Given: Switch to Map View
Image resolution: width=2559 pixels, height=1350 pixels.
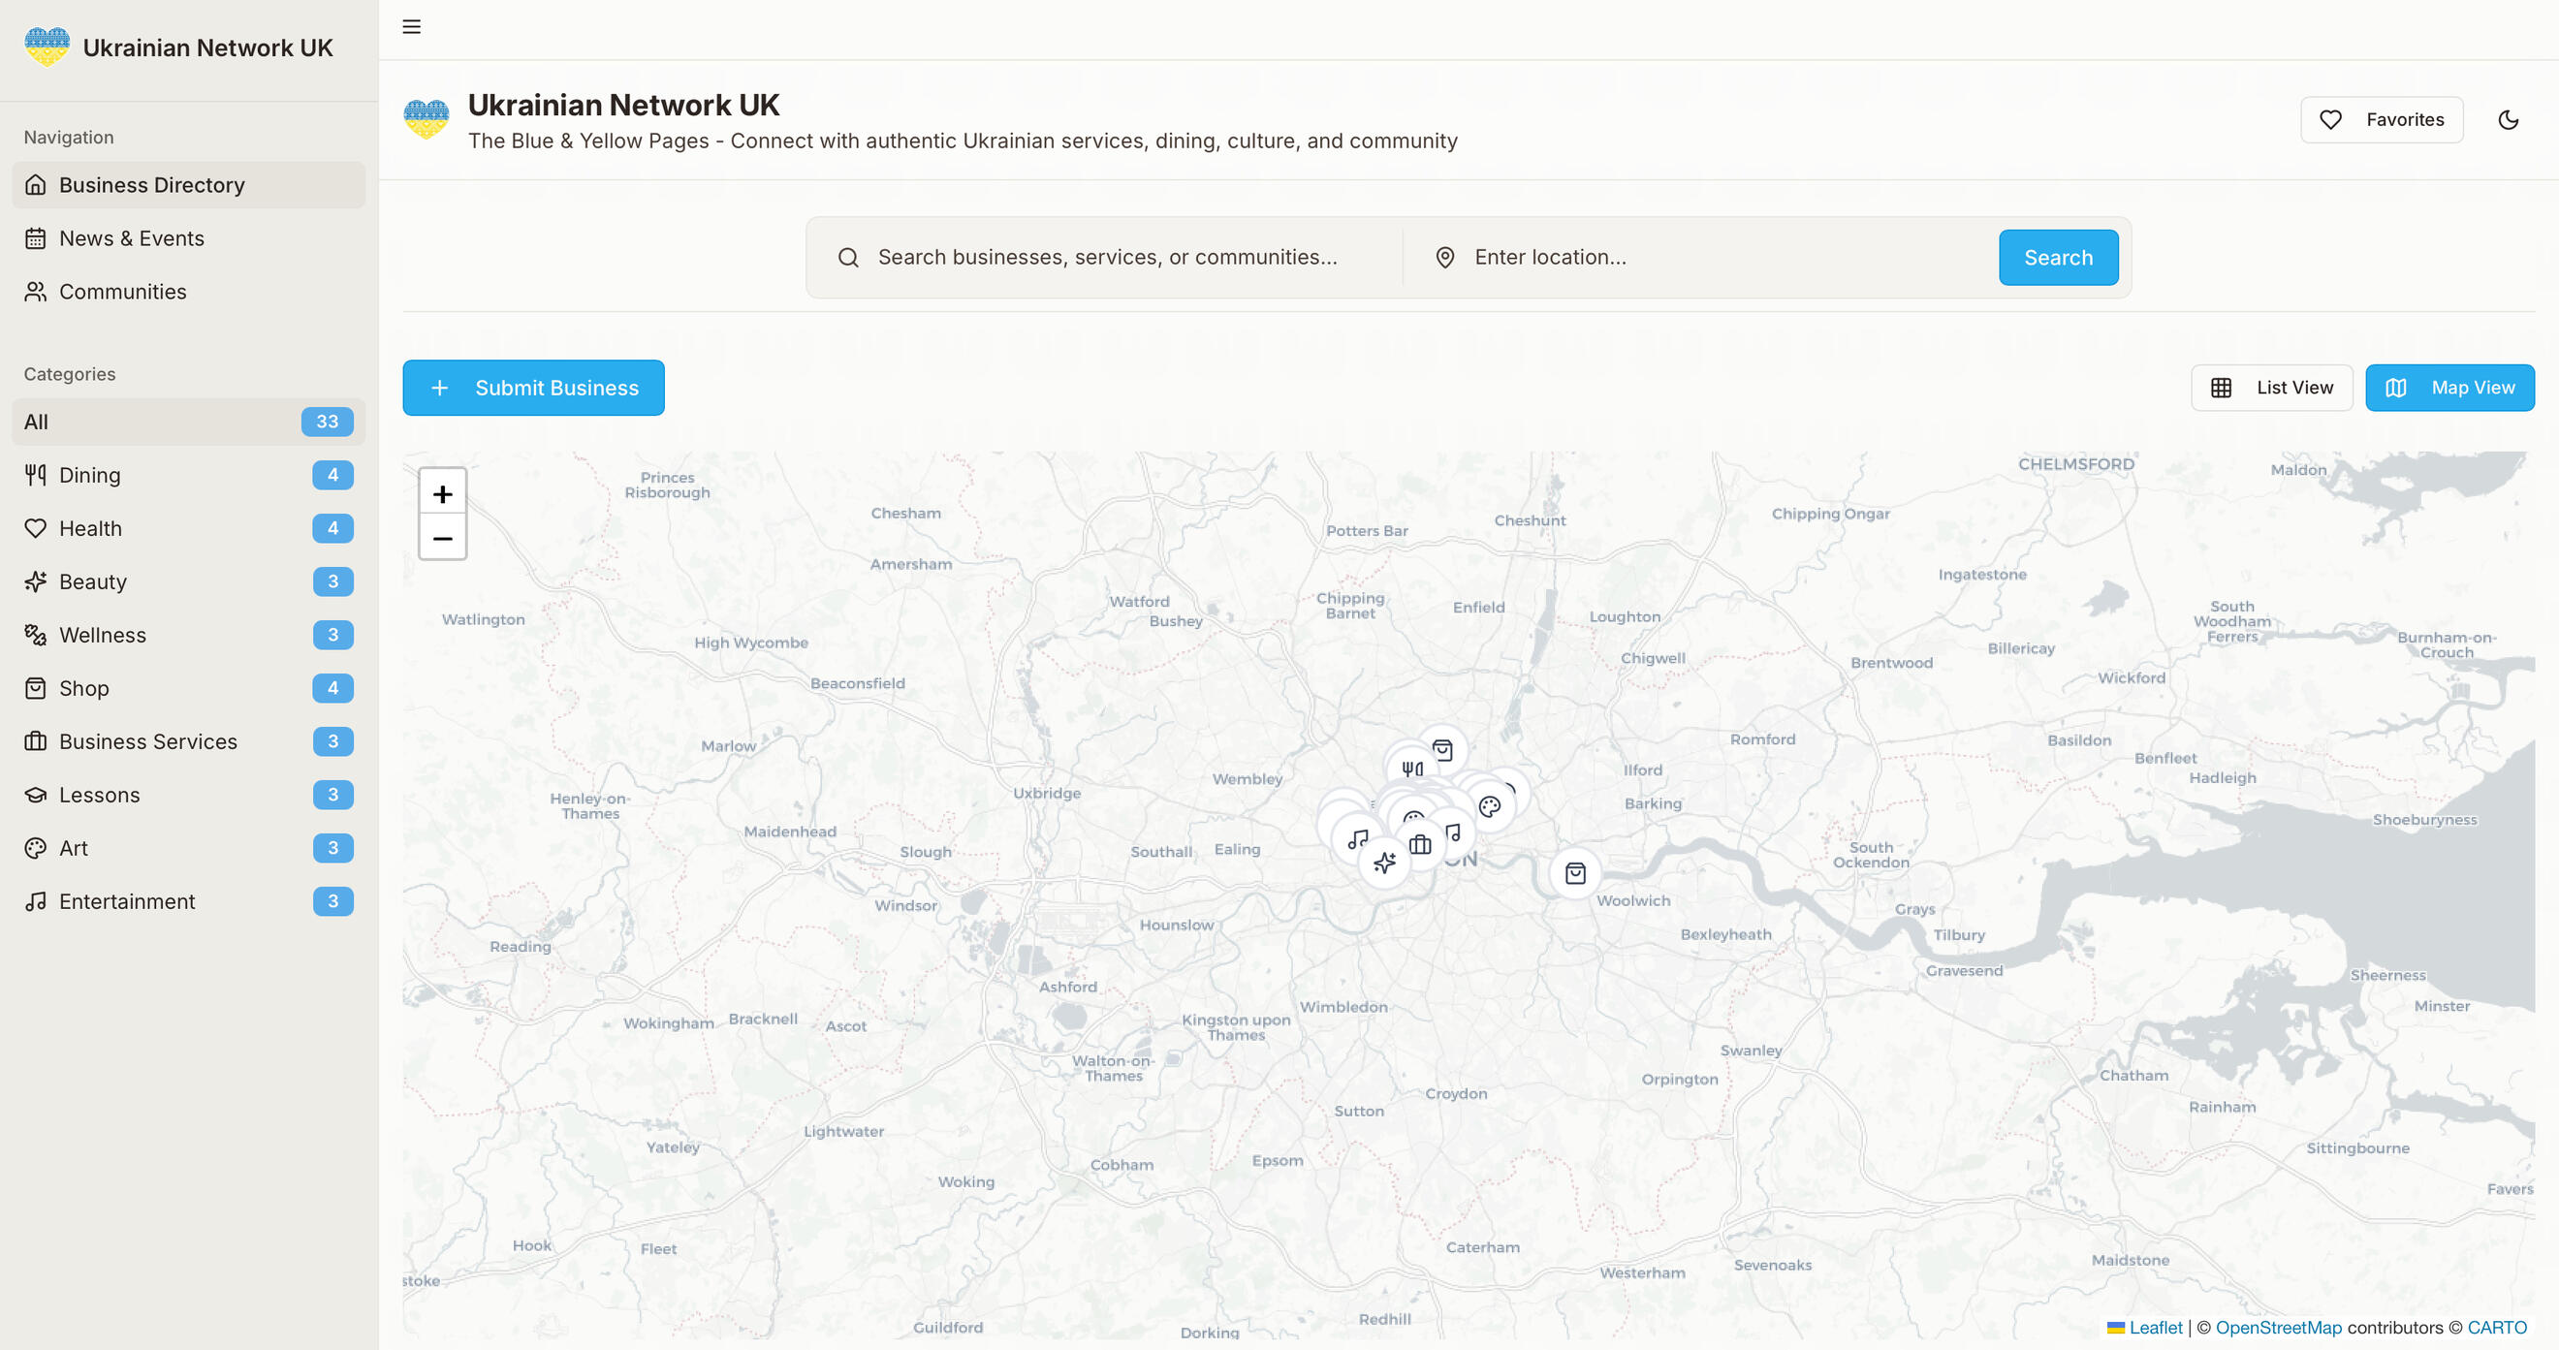Looking at the screenshot, I should click(2448, 388).
